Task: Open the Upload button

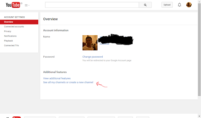Action: [167, 5]
